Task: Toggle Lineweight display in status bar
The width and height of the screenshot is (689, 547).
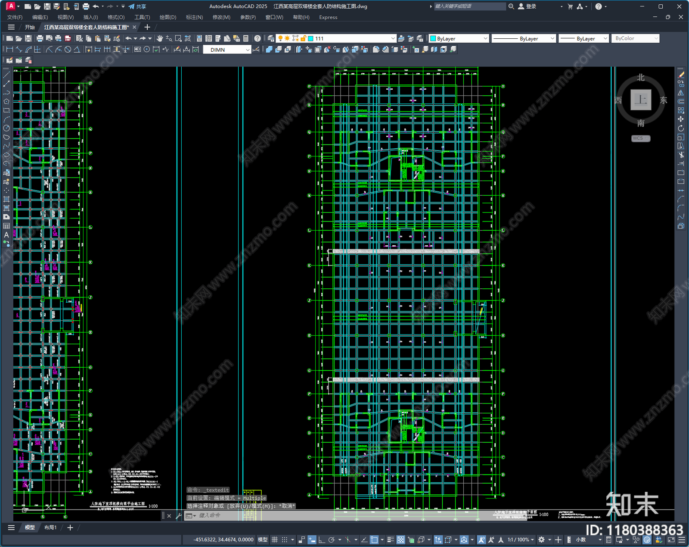Action: click(x=391, y=540)
